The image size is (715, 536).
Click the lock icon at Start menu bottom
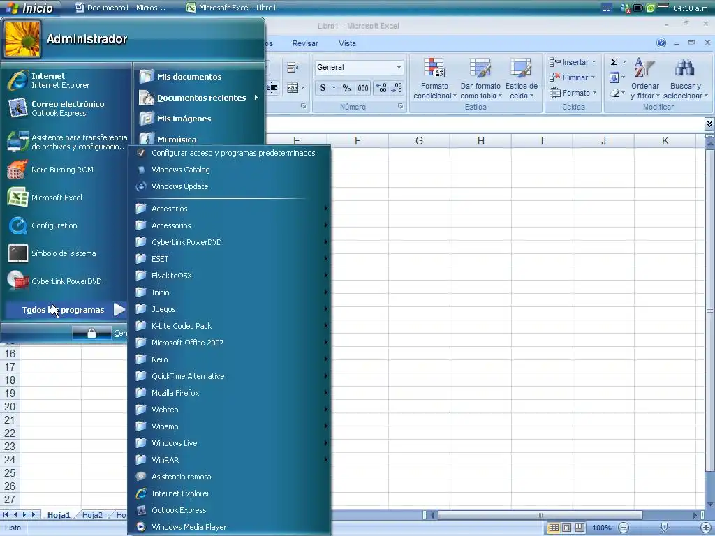91,333
